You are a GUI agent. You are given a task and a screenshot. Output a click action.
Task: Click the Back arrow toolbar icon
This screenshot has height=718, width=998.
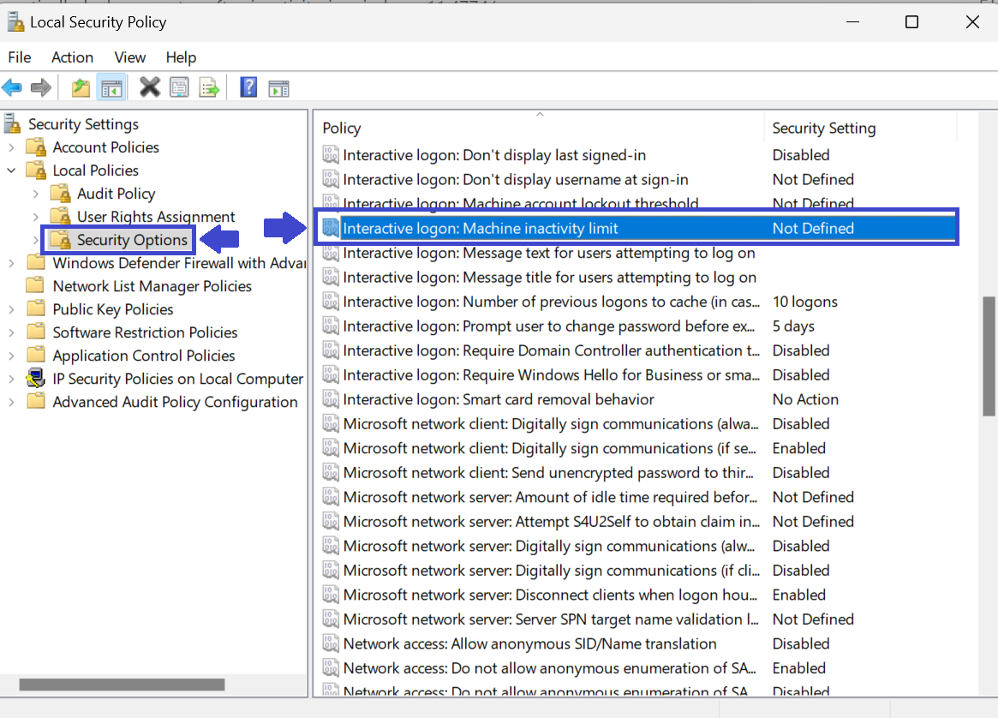12,87
